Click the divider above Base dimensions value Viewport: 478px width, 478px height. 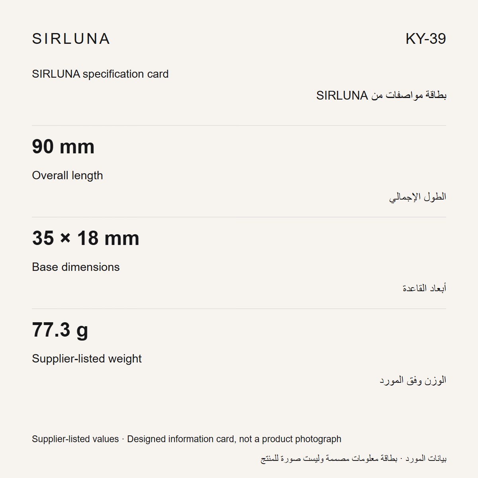[239, 217]
